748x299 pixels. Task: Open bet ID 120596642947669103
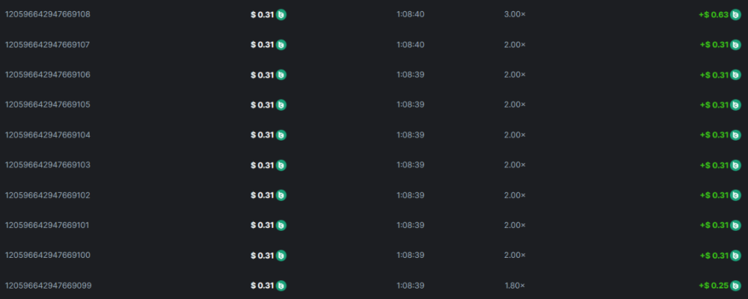[x=48, y=165]
